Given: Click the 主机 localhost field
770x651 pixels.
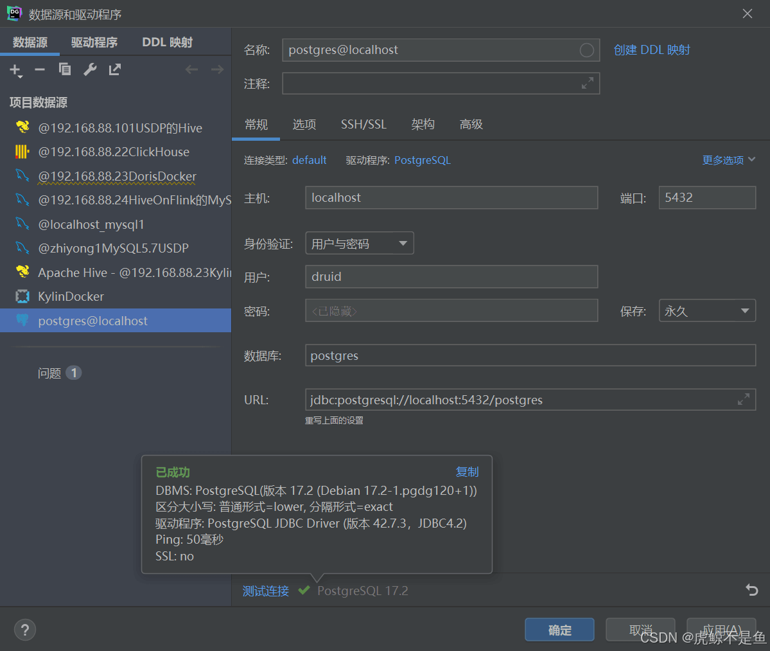Looking at the screenshot, I should [451, 197].
